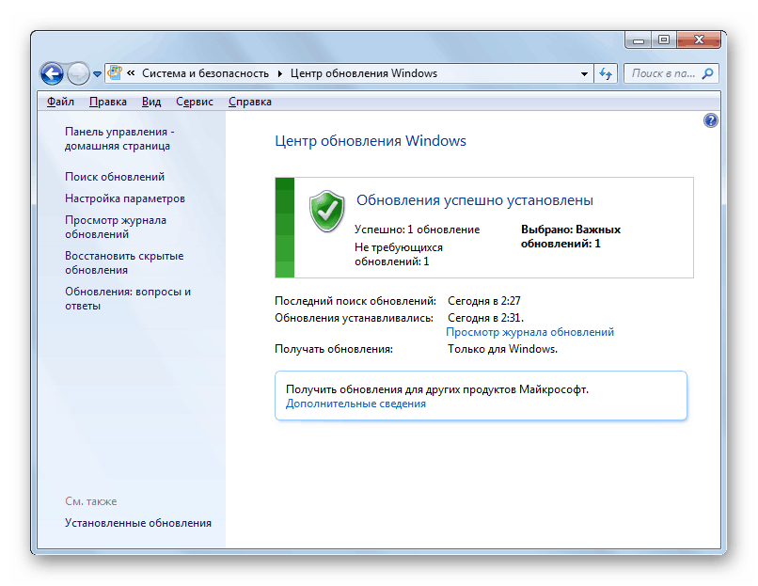
Task: Open the Файл menu
Action: point(60,102)
